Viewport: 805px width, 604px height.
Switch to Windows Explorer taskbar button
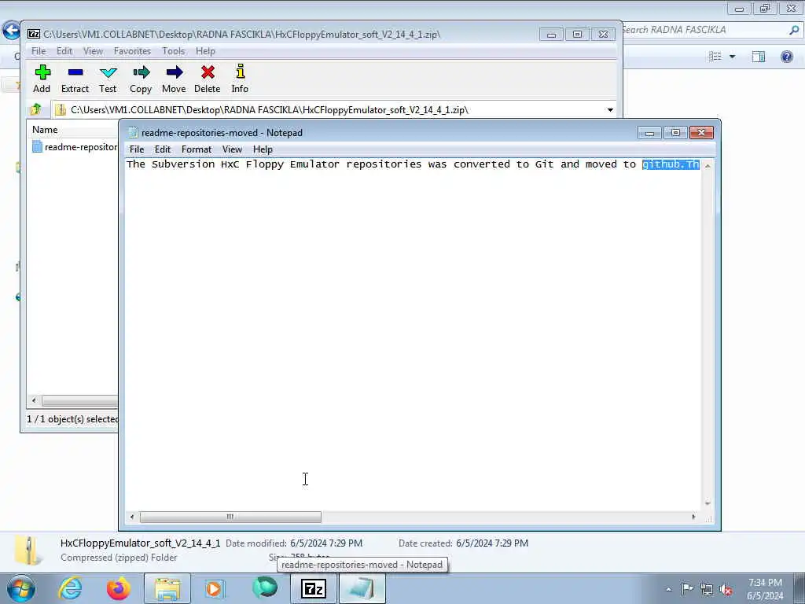[x=167, y=588]
